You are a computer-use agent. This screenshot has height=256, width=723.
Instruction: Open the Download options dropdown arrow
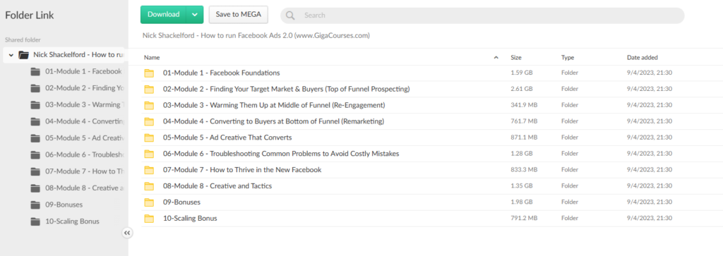pyautogui.click(x=195, y=14)
